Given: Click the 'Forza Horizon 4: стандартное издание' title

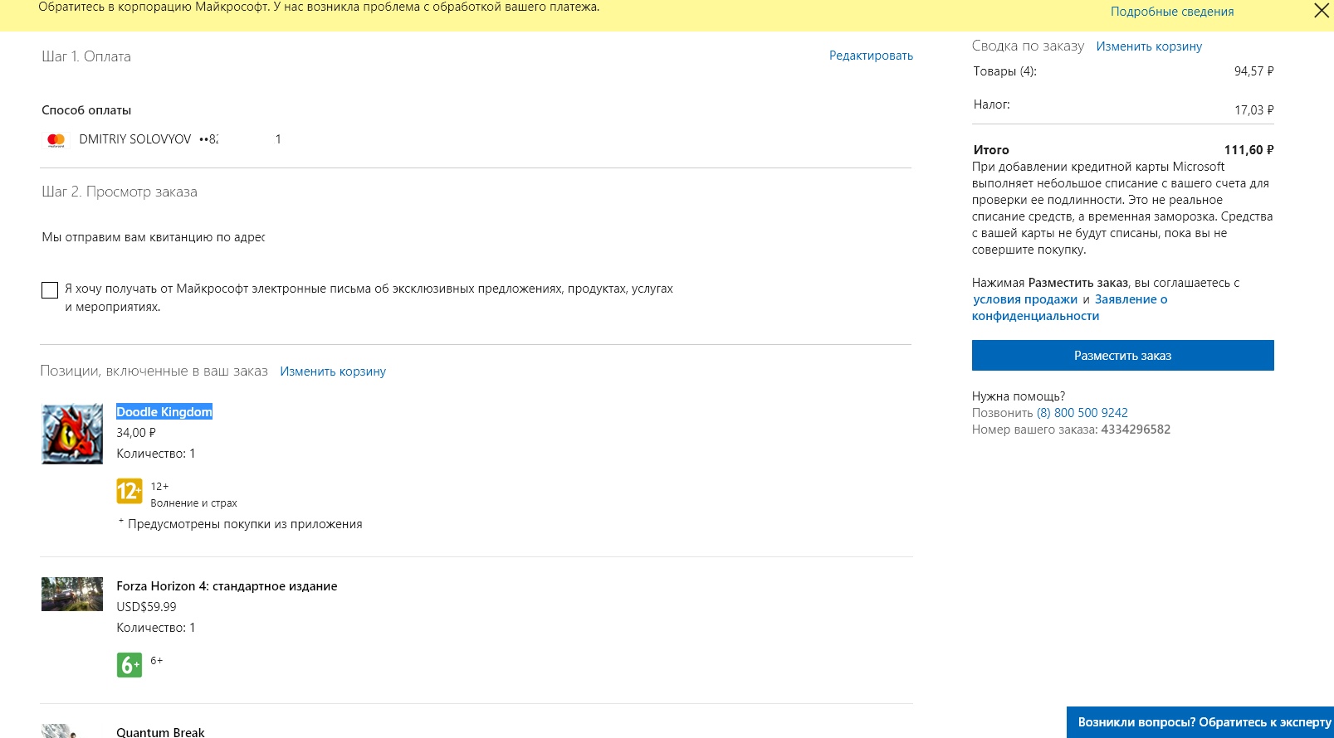Looking at the screenshot, I should click(x=227, y=586).
